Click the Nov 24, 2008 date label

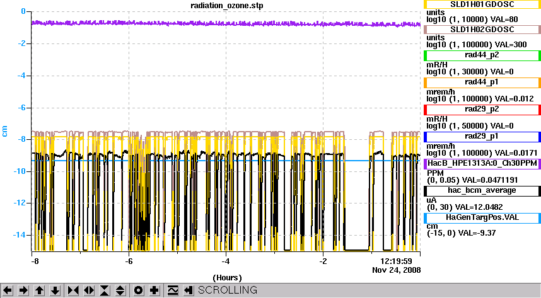(397, 270)
